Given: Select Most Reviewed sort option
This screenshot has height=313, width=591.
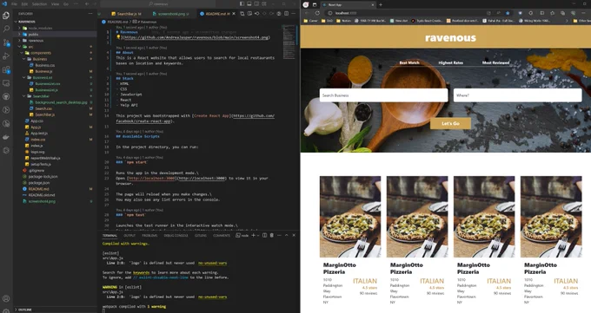Looking at the screenshot, I should point(495,62).
